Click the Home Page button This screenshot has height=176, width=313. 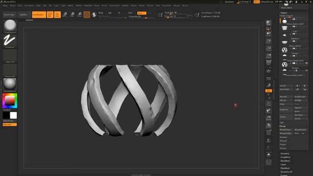9,15
